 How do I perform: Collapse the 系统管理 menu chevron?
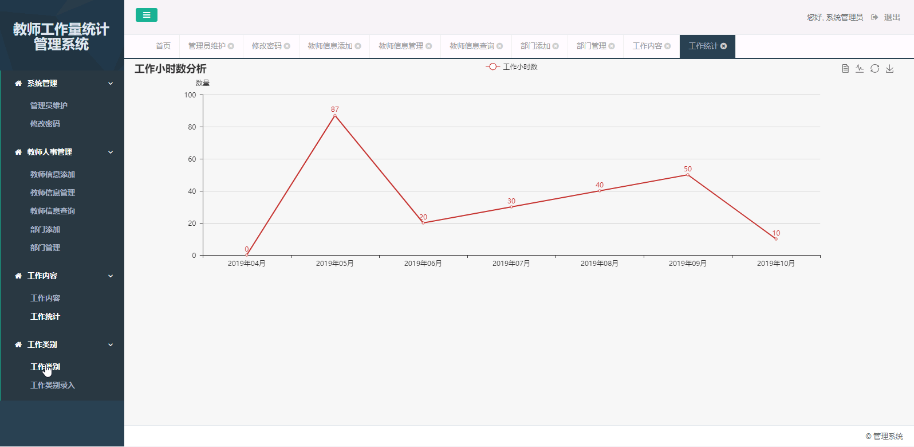coord(111,83)
